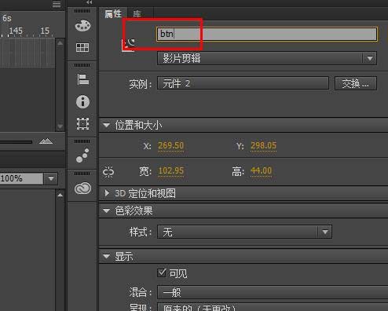
Task: Open the Transform panel icon
Action: click(82, 123)
